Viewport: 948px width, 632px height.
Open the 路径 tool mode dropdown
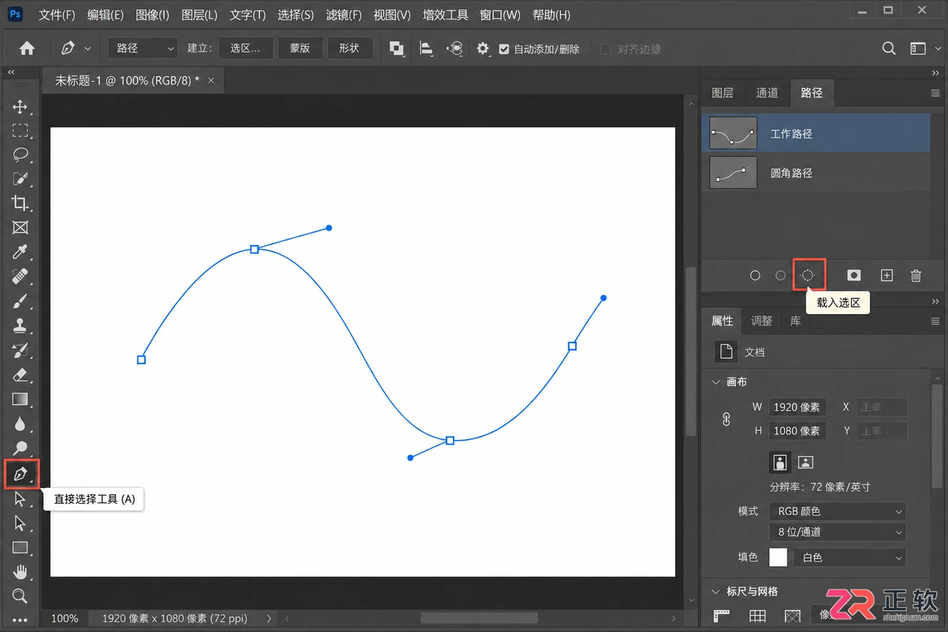click(143, 48)
